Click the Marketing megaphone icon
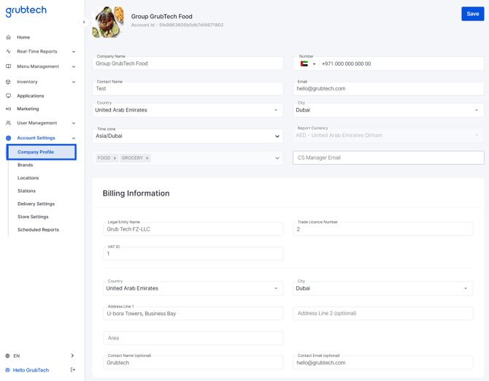Screen dimensions: 489x381 pyautogui.click(x=9, y=109)
